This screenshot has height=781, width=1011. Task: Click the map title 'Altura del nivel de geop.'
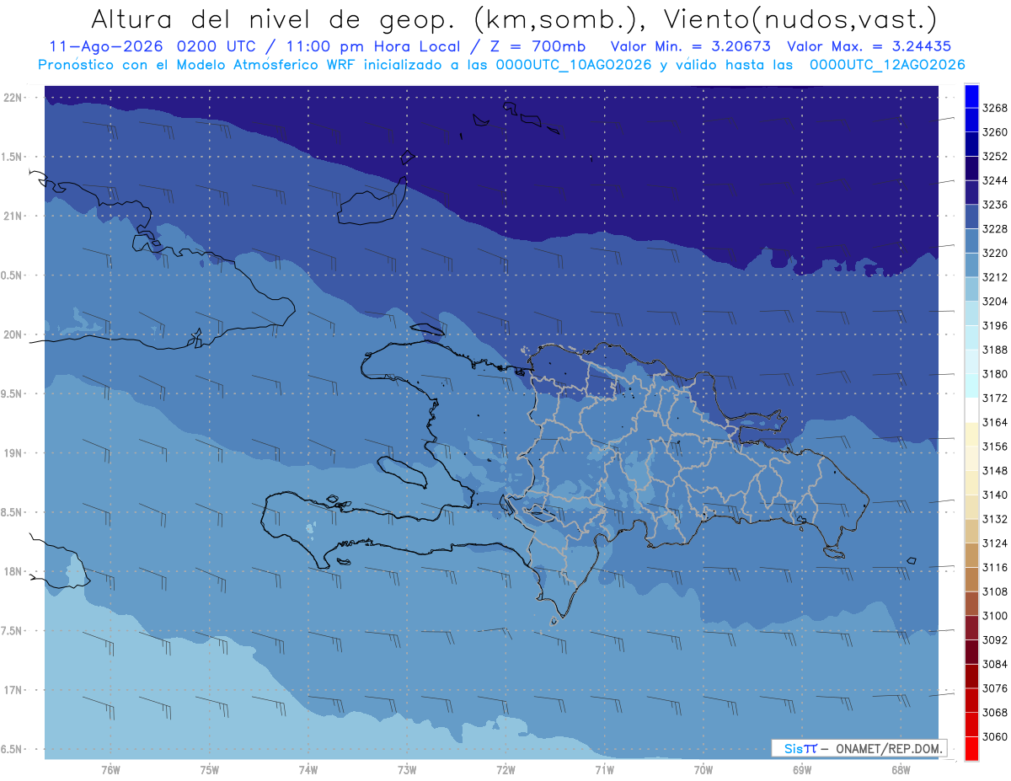(x=275, y=19)
